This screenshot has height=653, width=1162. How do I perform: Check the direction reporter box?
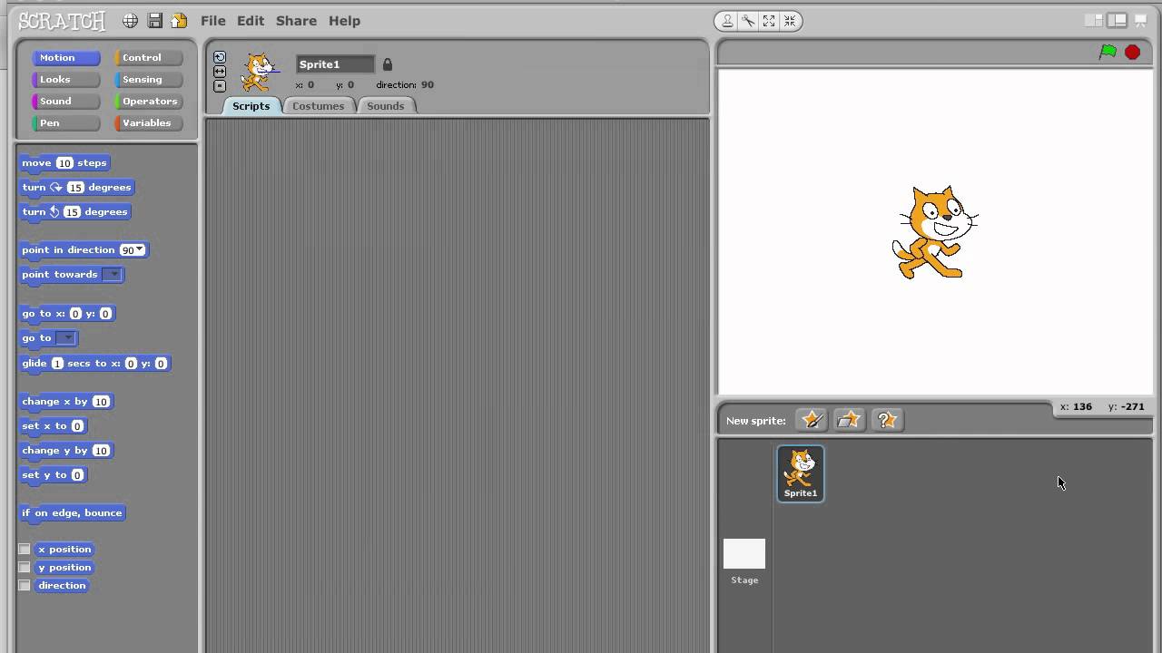[25, 586]
